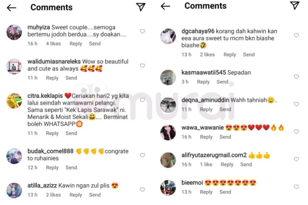This screenshot has height=205, width=308.
Task: Reply to atilla_azizz's comment
Action: 75,195
